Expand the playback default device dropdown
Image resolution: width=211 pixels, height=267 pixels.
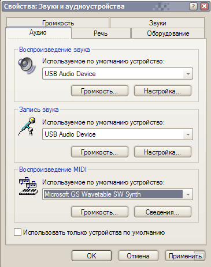pyautogui.click(x=188, y=74)
